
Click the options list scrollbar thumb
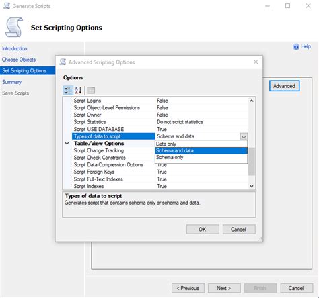pos(252,162)
